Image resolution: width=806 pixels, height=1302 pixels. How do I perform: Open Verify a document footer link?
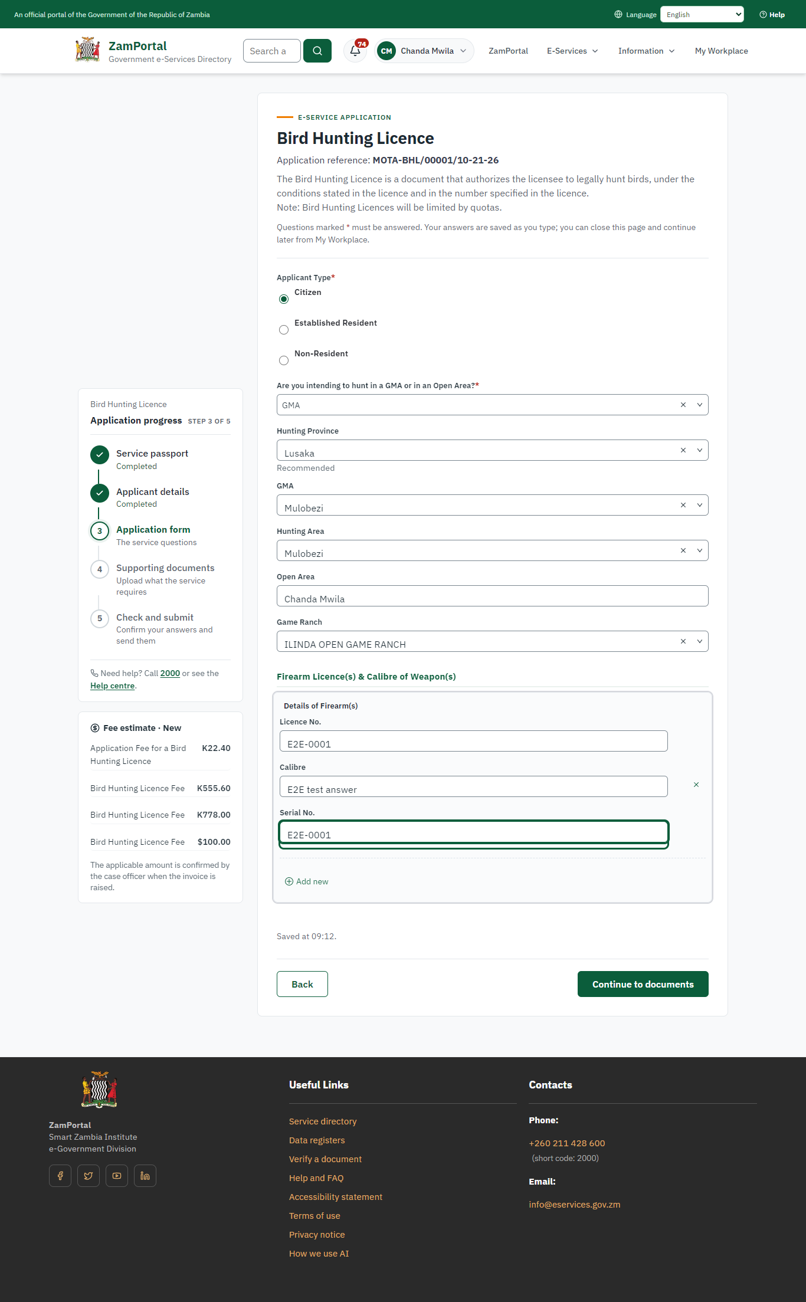325,1159
